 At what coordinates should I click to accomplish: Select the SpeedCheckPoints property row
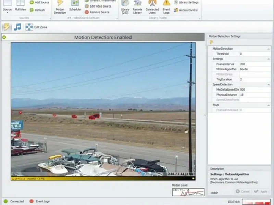pos(241,100)
